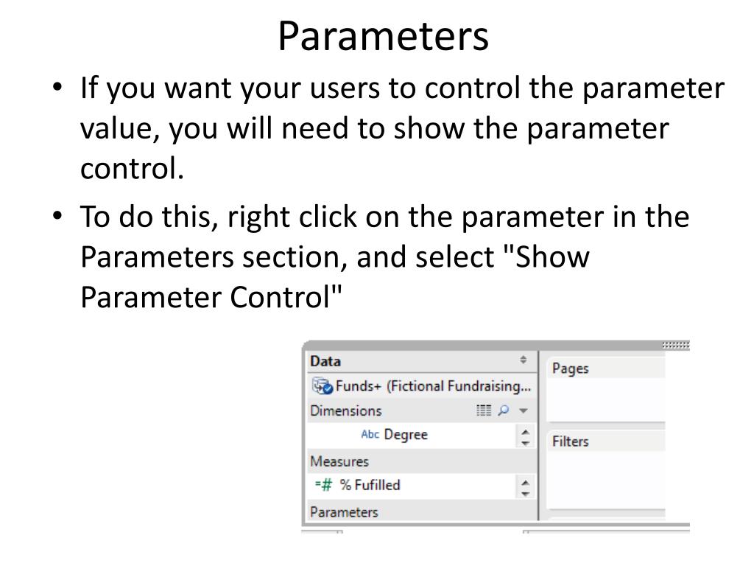This screenshot has width=754, height=566.
Task: Click the =# calculated field icon
Action: pyautogui.click(x=324, y=485)
